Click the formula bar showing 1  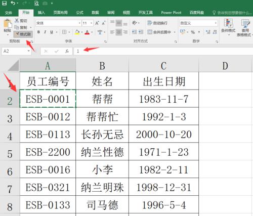pos(163,51)
